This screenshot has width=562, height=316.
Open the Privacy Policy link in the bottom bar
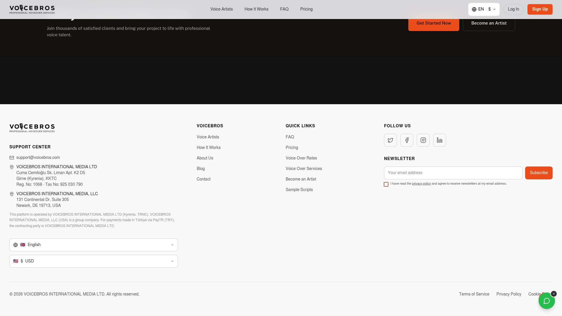pyautogui.click(x=509, y=294)
